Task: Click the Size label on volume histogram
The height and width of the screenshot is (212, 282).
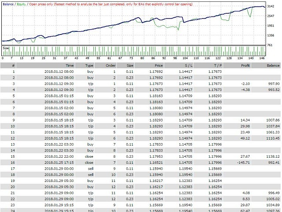Action: click(6, 47)
